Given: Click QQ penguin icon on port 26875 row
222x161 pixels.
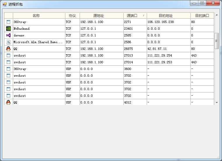Looking at the screenshot, I should pos(8,49).
